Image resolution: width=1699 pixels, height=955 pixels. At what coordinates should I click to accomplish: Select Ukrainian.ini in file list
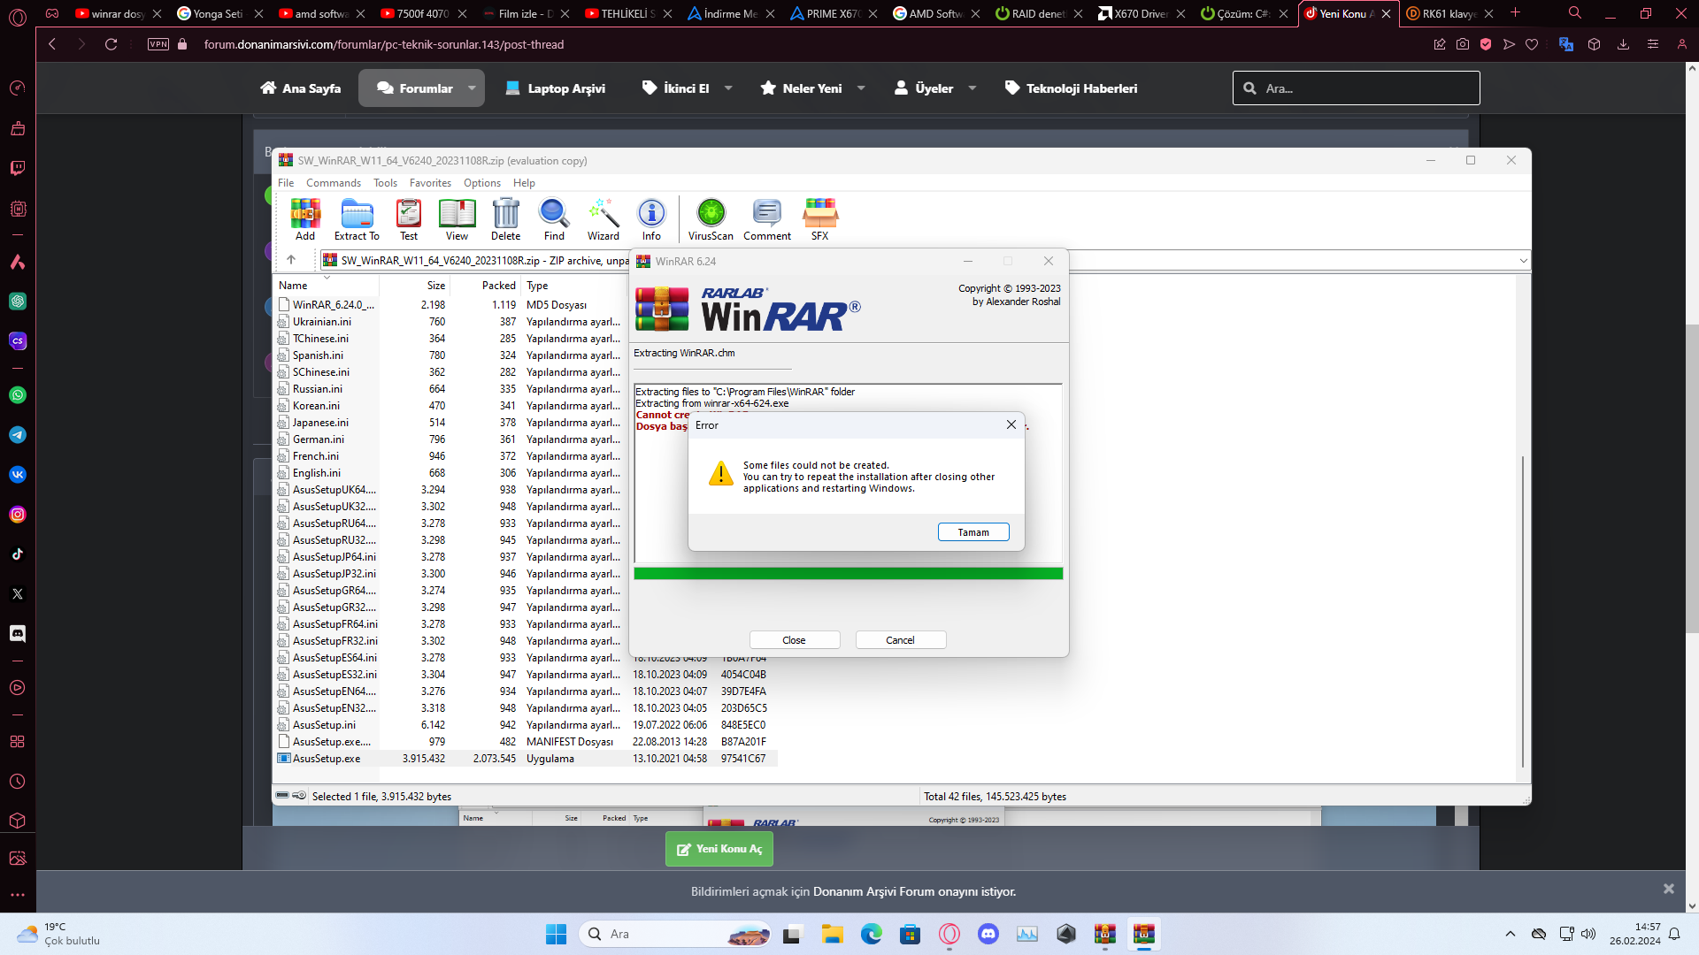tap(321, 322)
